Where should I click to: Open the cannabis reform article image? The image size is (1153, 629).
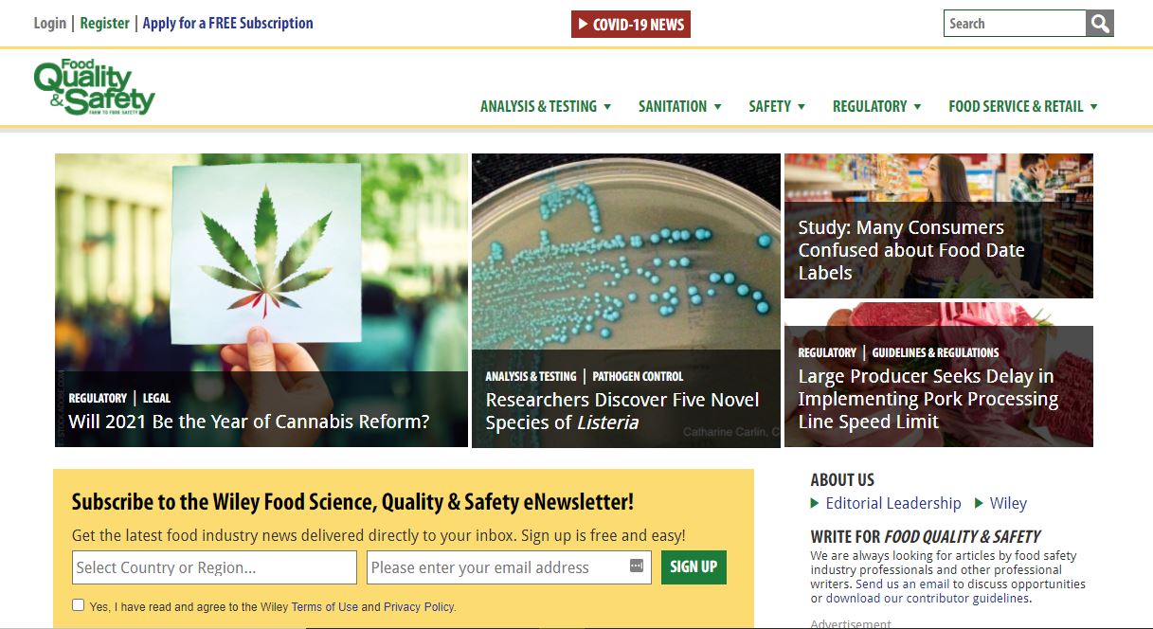261,265
